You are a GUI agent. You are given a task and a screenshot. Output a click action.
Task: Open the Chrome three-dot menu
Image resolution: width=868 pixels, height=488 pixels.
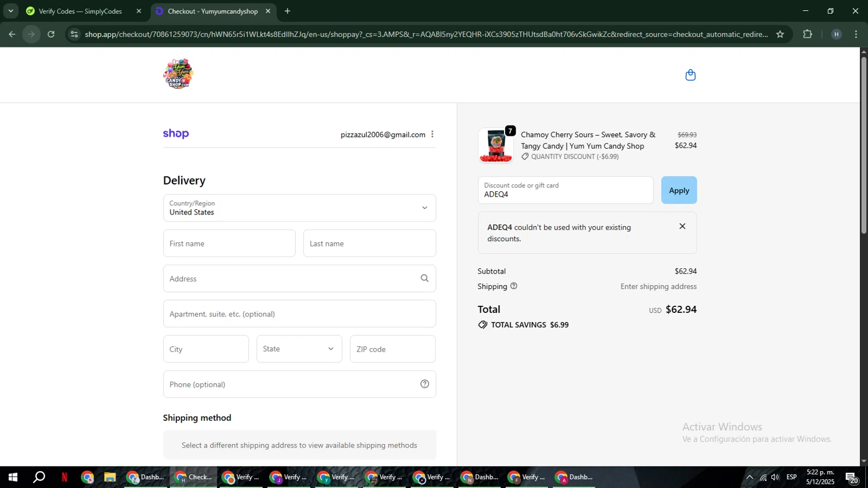[856, 34]
